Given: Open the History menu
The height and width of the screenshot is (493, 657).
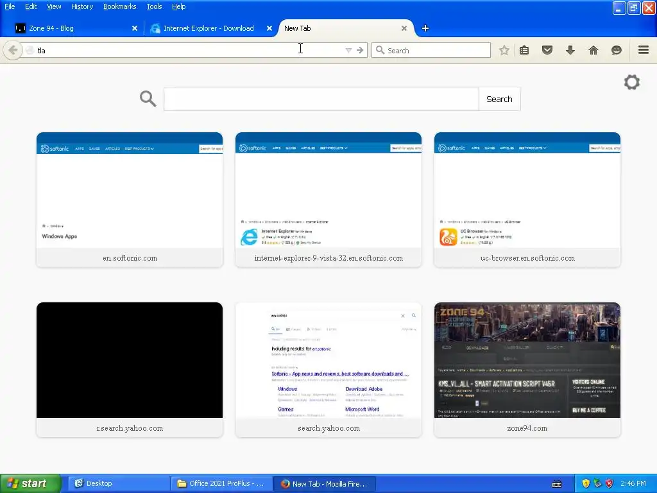Looking at the screenshot, I should pos(82,6).
